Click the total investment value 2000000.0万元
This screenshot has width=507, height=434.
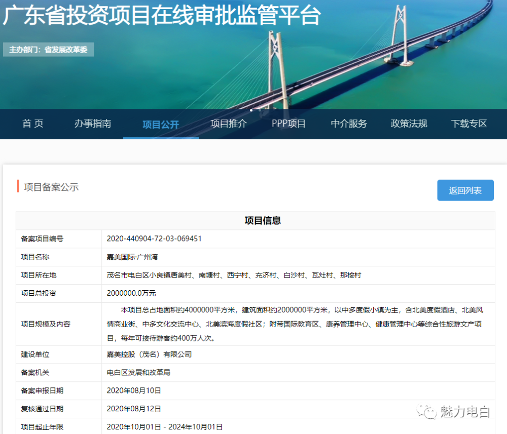(131, 293)
